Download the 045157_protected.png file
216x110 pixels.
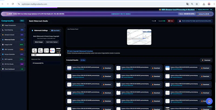point(107,85)
